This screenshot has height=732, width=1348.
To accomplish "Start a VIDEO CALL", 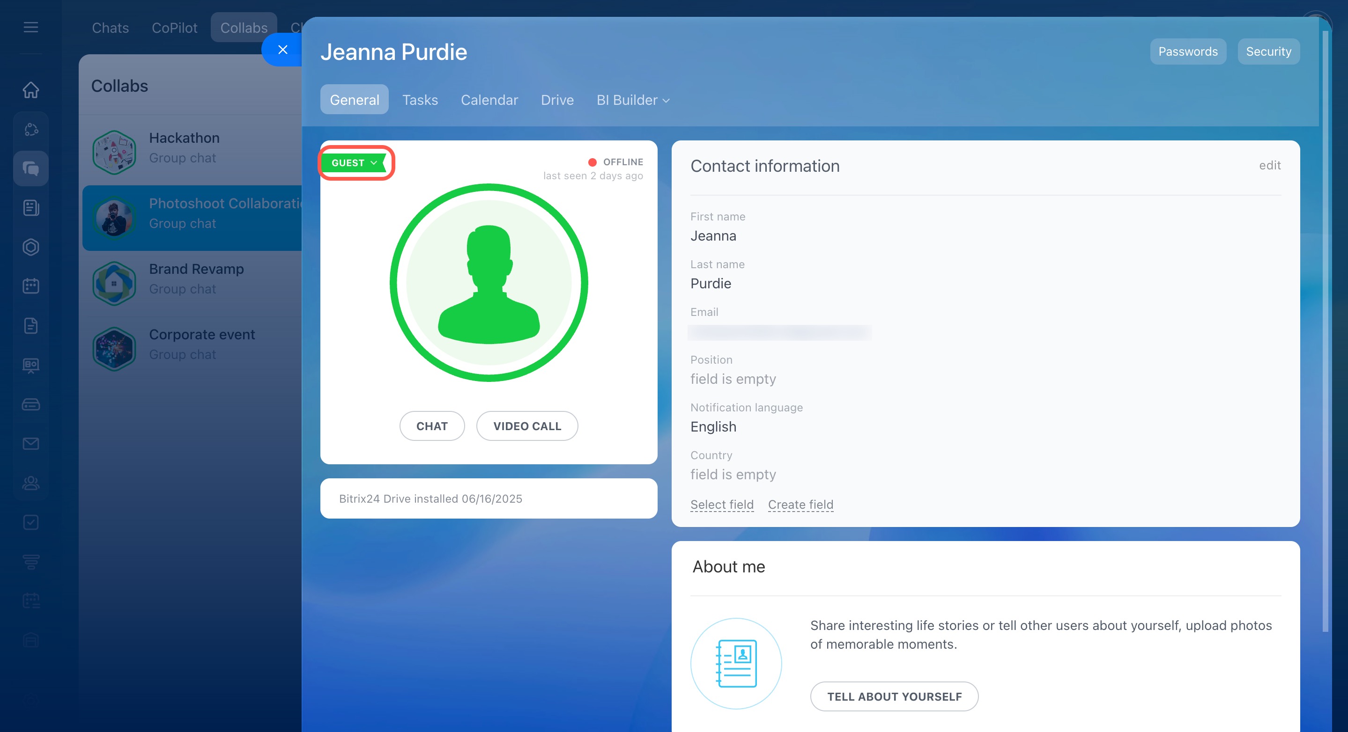I will pyautogui.click(x=526, y=426).
